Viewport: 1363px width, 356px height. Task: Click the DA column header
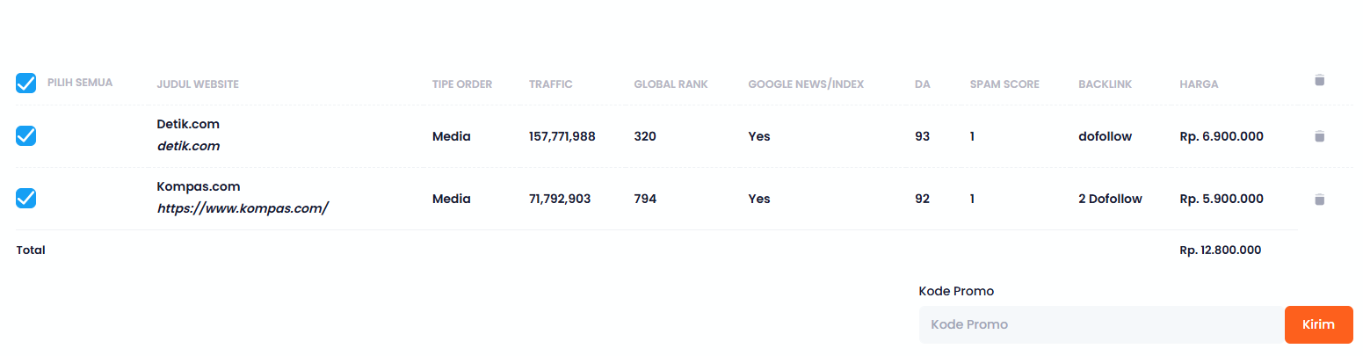[922, 84]
